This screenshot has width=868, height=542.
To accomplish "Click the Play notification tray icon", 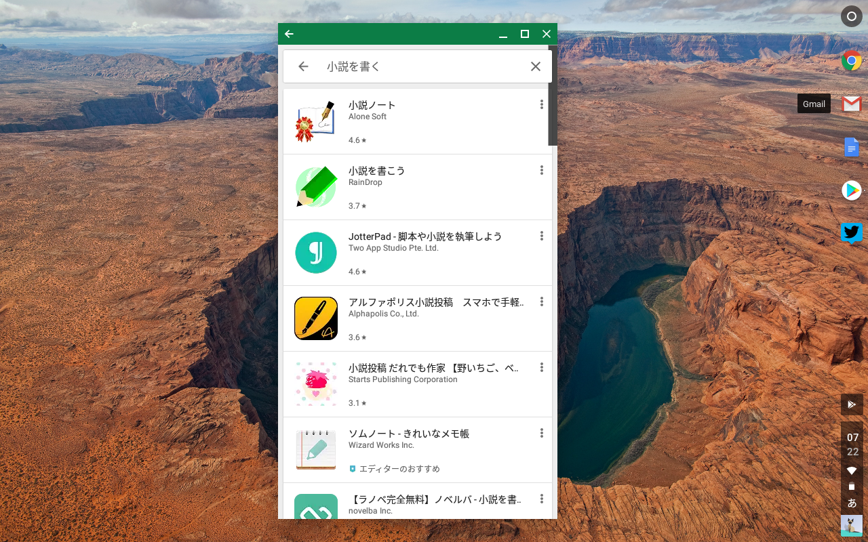I will 852,404.
